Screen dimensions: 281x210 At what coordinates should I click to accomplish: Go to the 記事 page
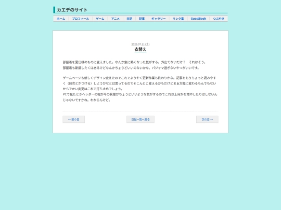click(142, 19)
